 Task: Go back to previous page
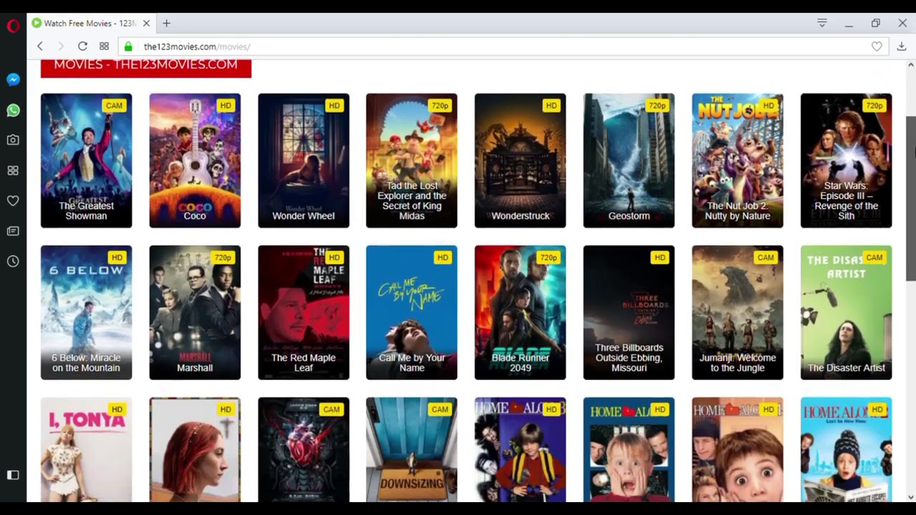click(40, 46)
